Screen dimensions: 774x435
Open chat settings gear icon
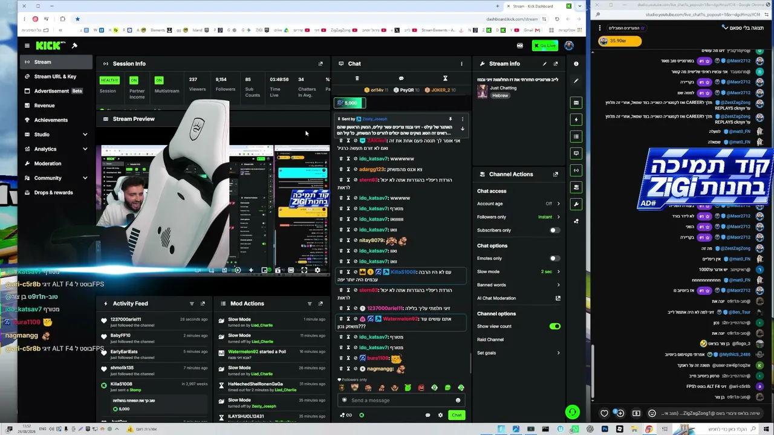point(440,415)
